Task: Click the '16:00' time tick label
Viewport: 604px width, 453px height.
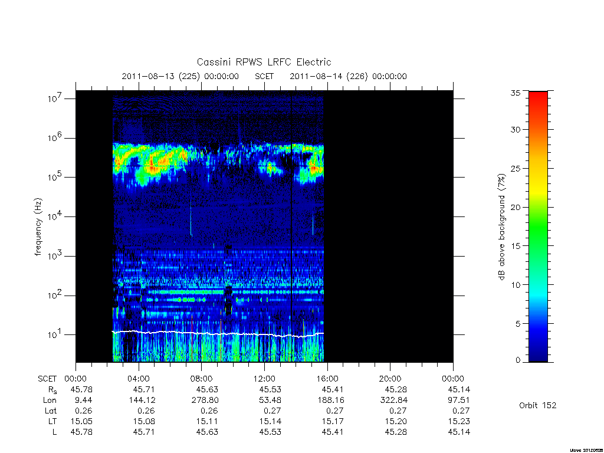Action: [x=327, y=379]
